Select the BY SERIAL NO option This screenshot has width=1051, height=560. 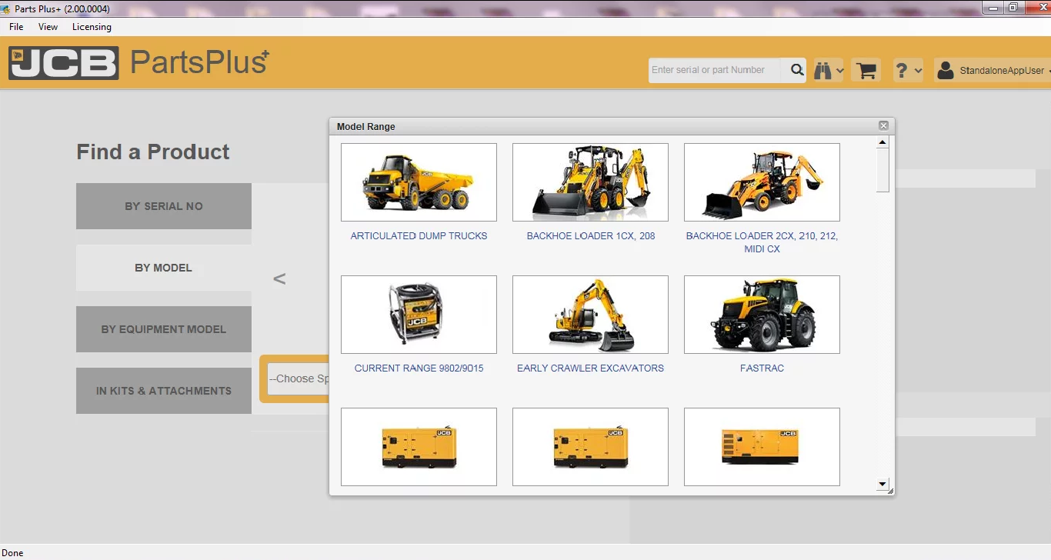tap(163, 205)
